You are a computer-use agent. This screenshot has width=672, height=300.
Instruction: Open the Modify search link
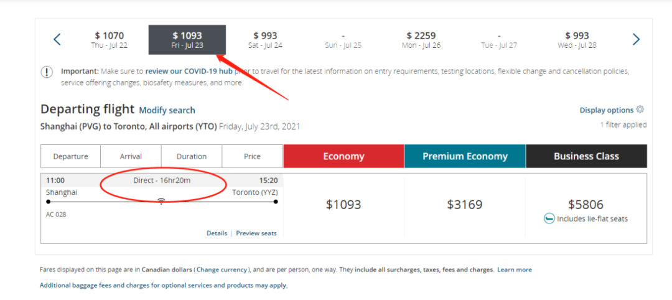167,110
